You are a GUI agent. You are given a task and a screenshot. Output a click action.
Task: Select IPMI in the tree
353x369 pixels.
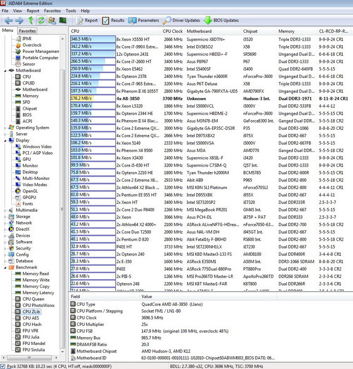27,39
